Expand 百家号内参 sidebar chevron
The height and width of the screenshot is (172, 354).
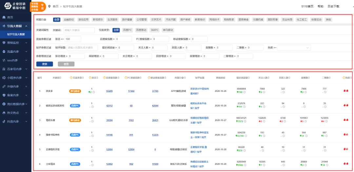pyautogui.click(x=26, y=69)
